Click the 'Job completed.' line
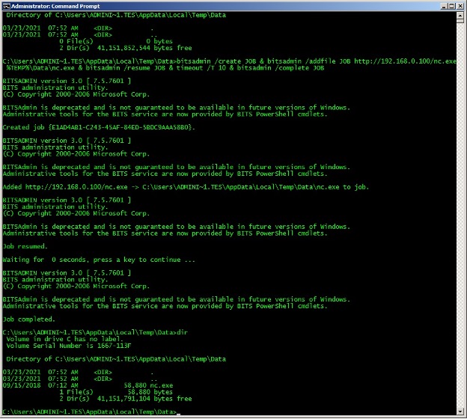467x419 pixels. pyautogui.click(x=29, y=319)
